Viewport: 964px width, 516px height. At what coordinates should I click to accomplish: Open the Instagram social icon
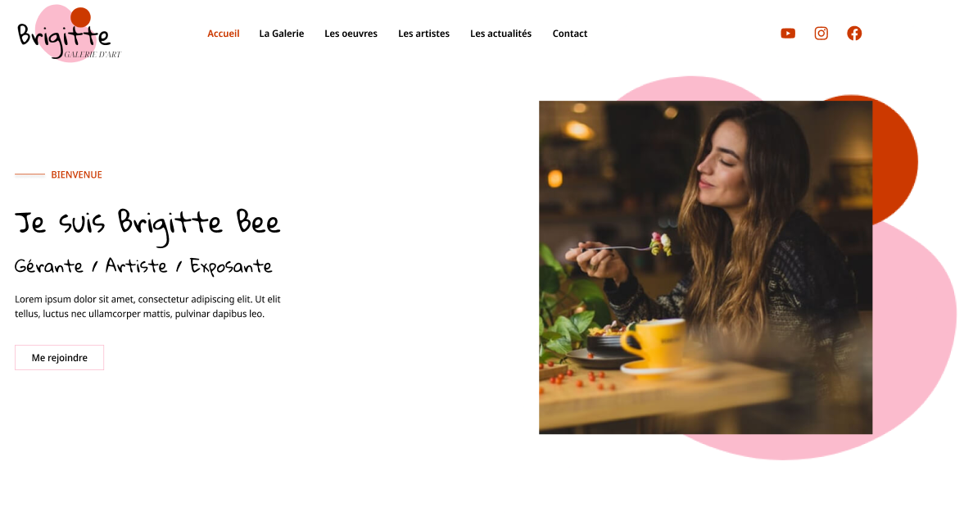[821, 34]
